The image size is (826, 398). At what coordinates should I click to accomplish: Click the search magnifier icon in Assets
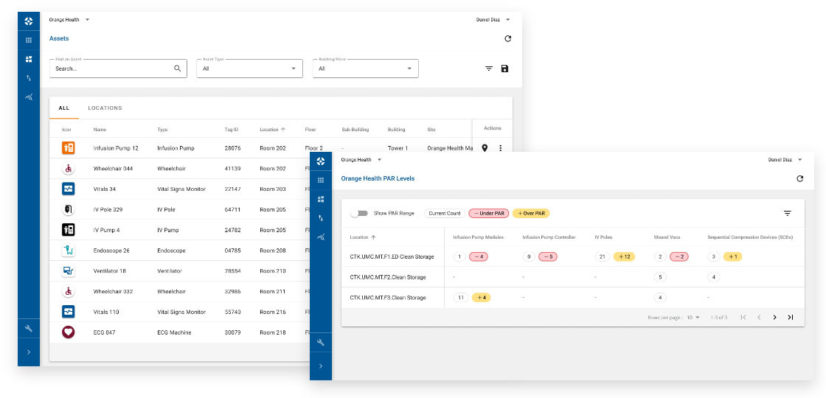(x=178, y=69)
